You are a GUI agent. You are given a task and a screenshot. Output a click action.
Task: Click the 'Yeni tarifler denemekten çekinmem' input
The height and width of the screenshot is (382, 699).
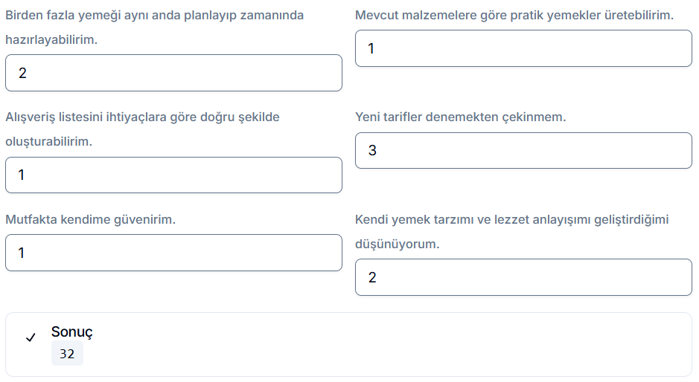[x=523, y=151]
